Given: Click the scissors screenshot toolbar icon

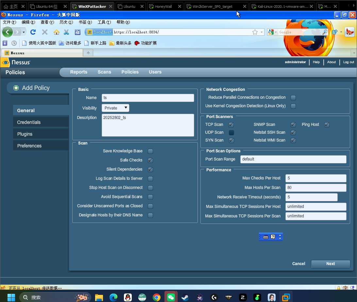Looking at the screenshot, I should [66, 32].
